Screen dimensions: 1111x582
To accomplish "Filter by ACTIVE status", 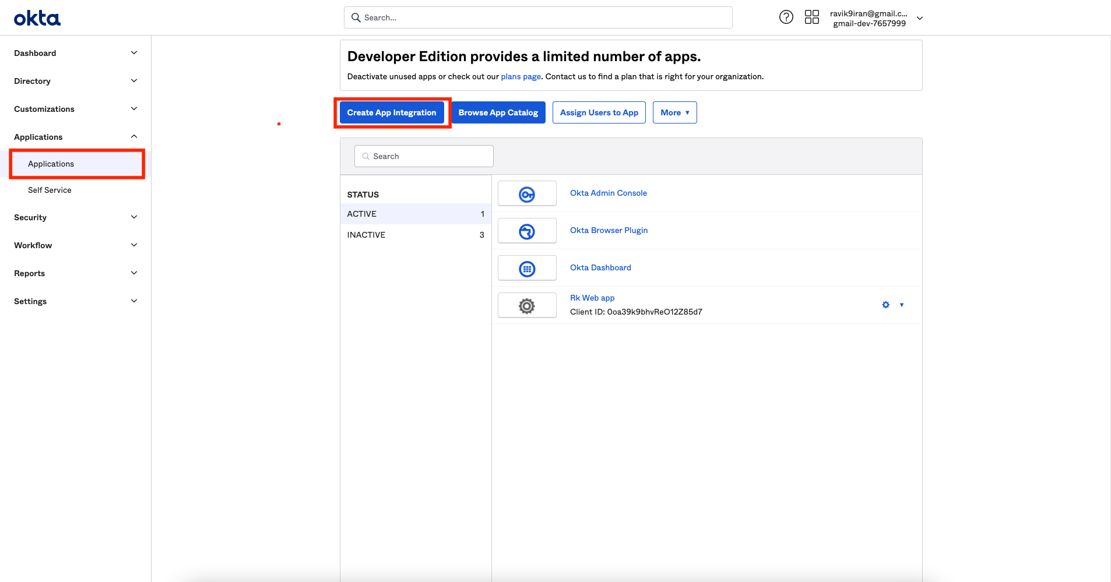I will click(x=416, y=214).
